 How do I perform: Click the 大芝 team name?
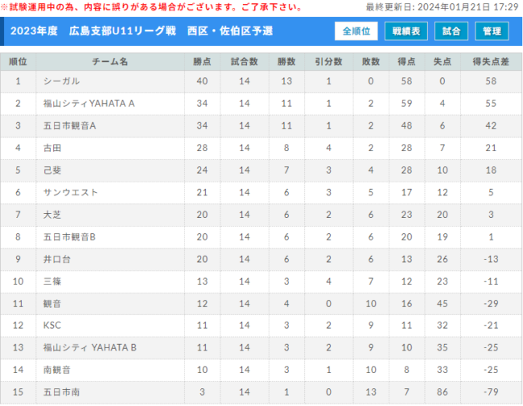coord(52,215)
